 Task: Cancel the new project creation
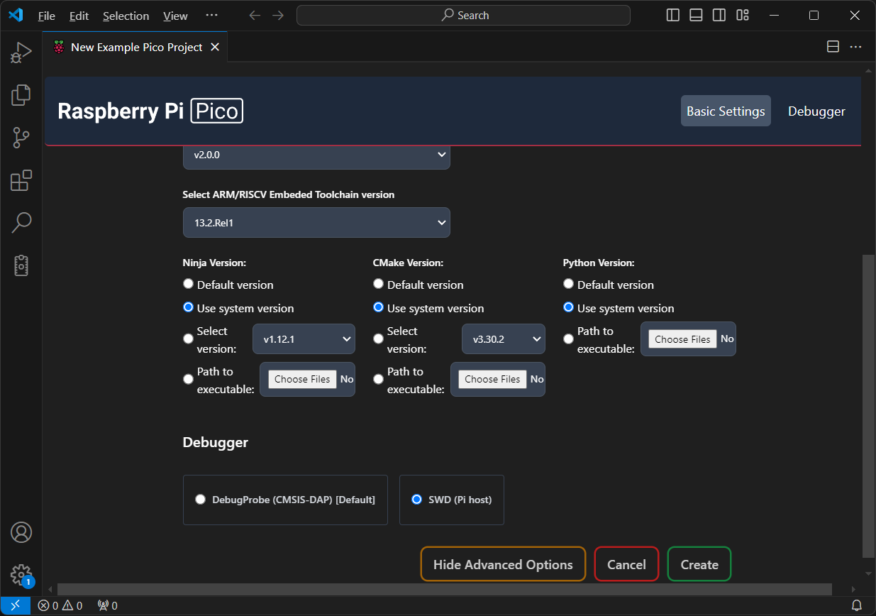(x=626, y=564)
